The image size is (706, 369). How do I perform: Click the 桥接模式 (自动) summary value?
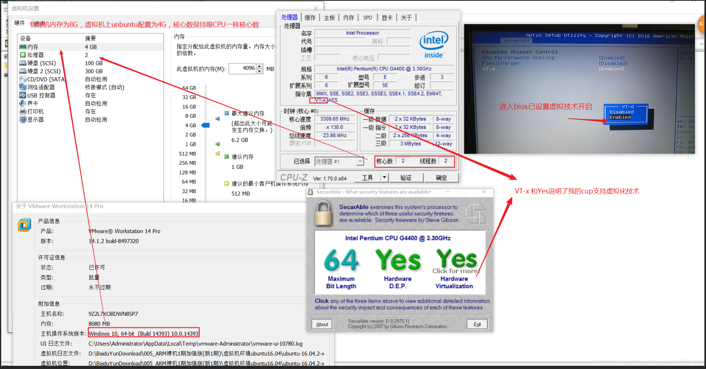click(x=105, y=87)
